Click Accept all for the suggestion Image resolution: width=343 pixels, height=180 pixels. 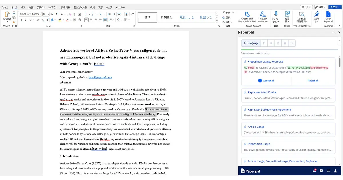[266, 81]
